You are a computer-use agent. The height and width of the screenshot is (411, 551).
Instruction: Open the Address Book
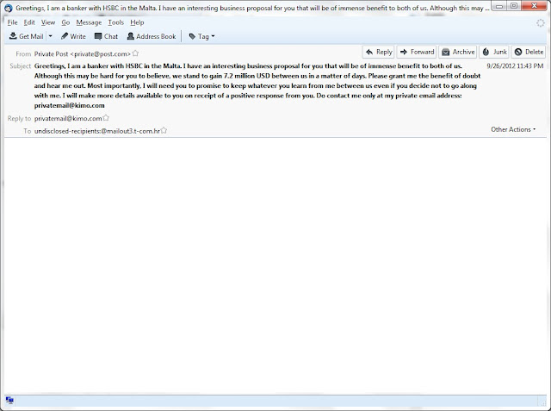pyautogui.click(x=152, y=36)
